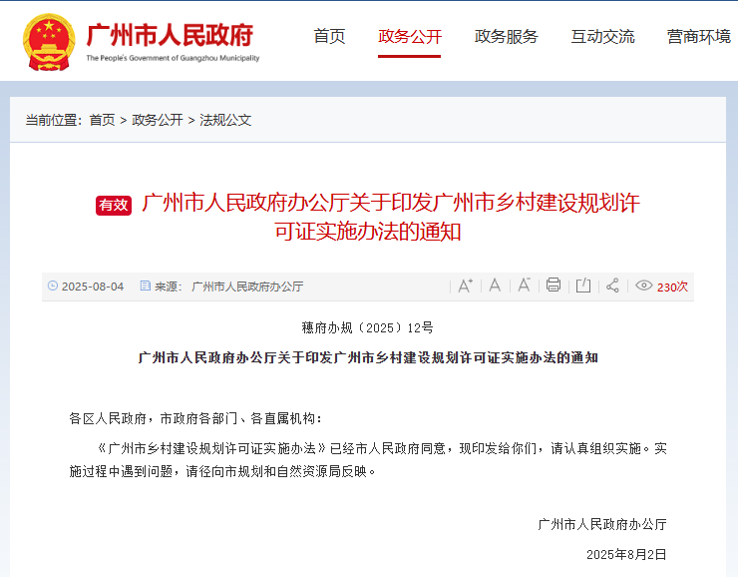This screenshot has width=738, height=577.
Task: Go to 政务服务 in the top navigation
Action: coord(506,36)
